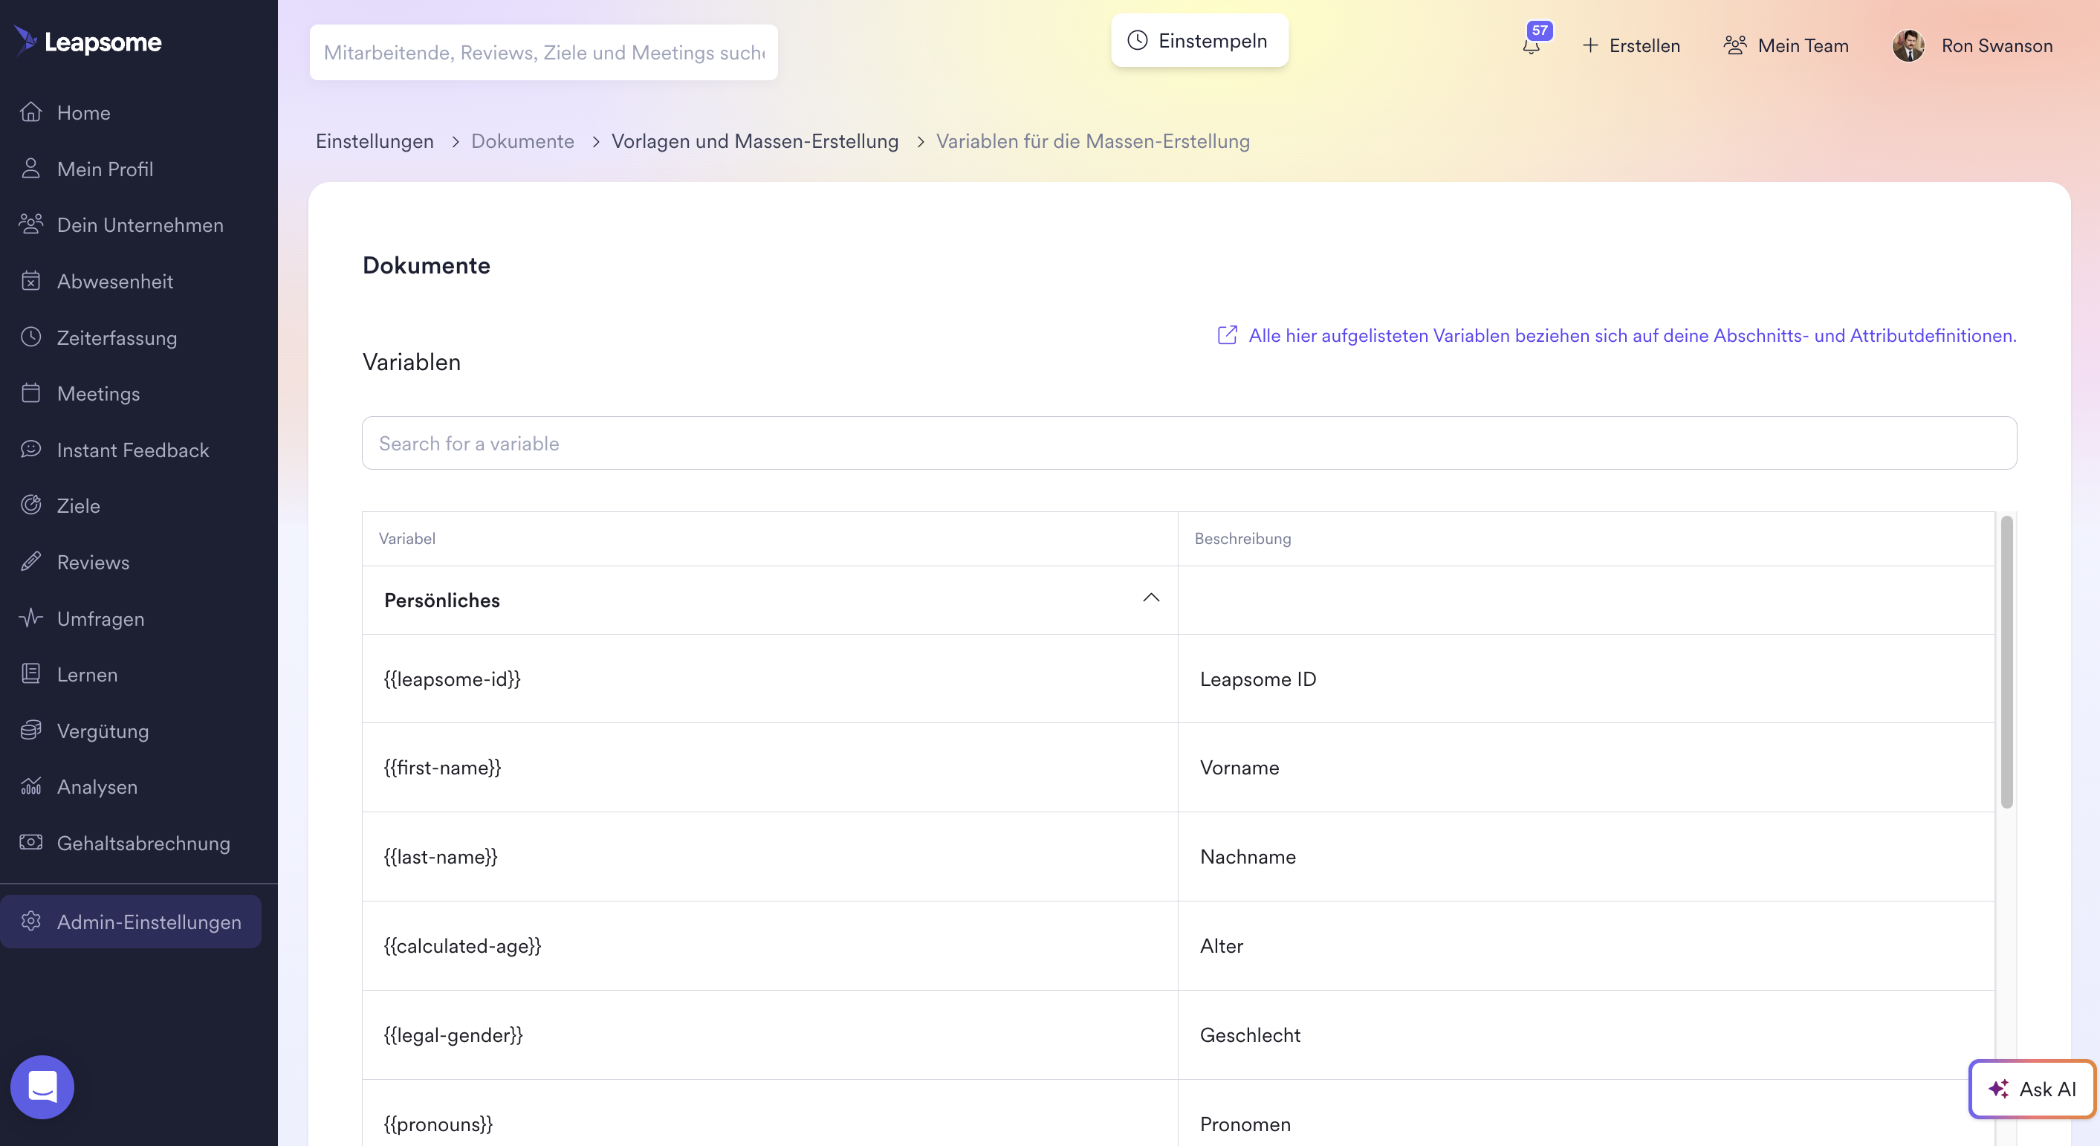Image resolution: width=2100 pixels, height=1146 pixels.
Task: Click the plus icon beside Erstellen
Action: pyautogui.click(x=1590, y=45)
